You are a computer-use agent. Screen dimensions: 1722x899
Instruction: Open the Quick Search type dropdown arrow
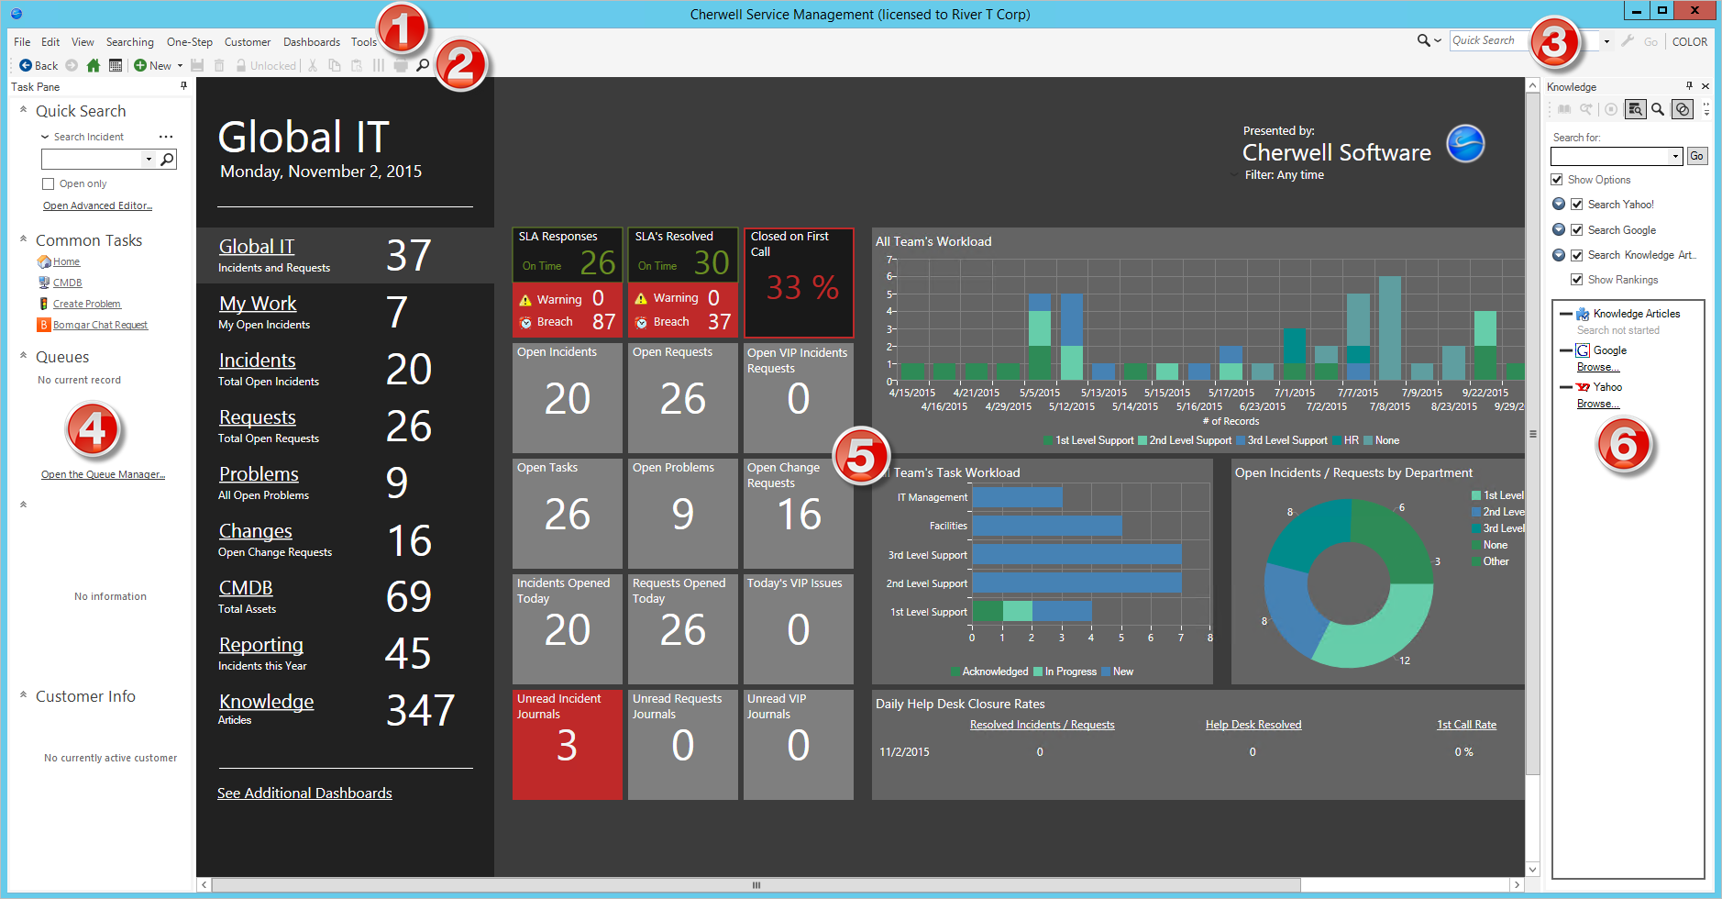[x=1438, y=41]
